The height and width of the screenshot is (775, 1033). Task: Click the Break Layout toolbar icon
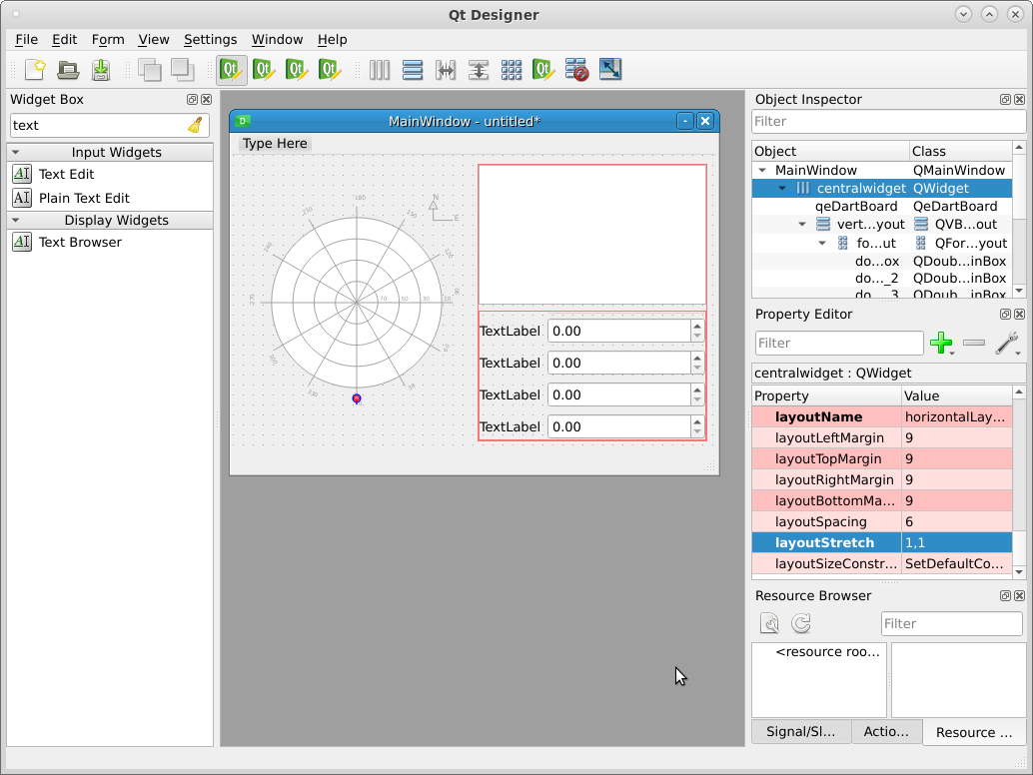(x=576, y=70)
